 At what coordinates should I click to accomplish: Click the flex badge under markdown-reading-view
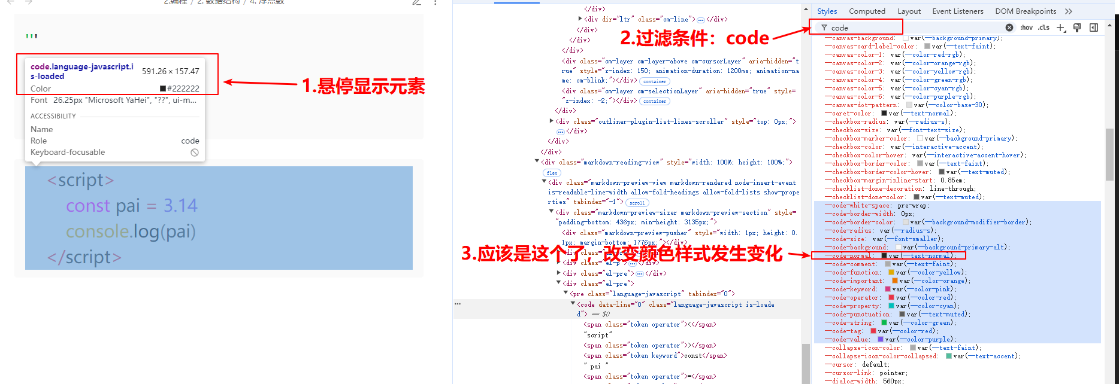(x=552, y=173)
